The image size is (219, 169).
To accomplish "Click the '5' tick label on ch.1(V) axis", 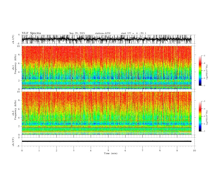I will [19, 35].
